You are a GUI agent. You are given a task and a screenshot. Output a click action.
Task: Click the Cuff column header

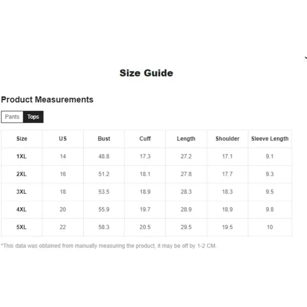[145, 139]
